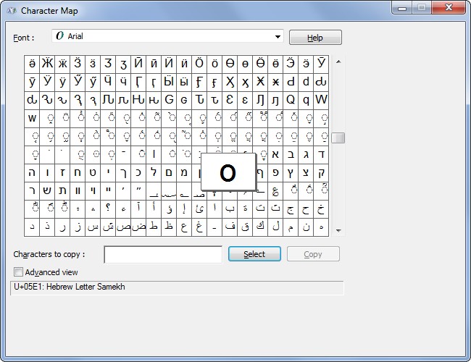
Task: Click the Character Map title bar icon
Action: 12,11
